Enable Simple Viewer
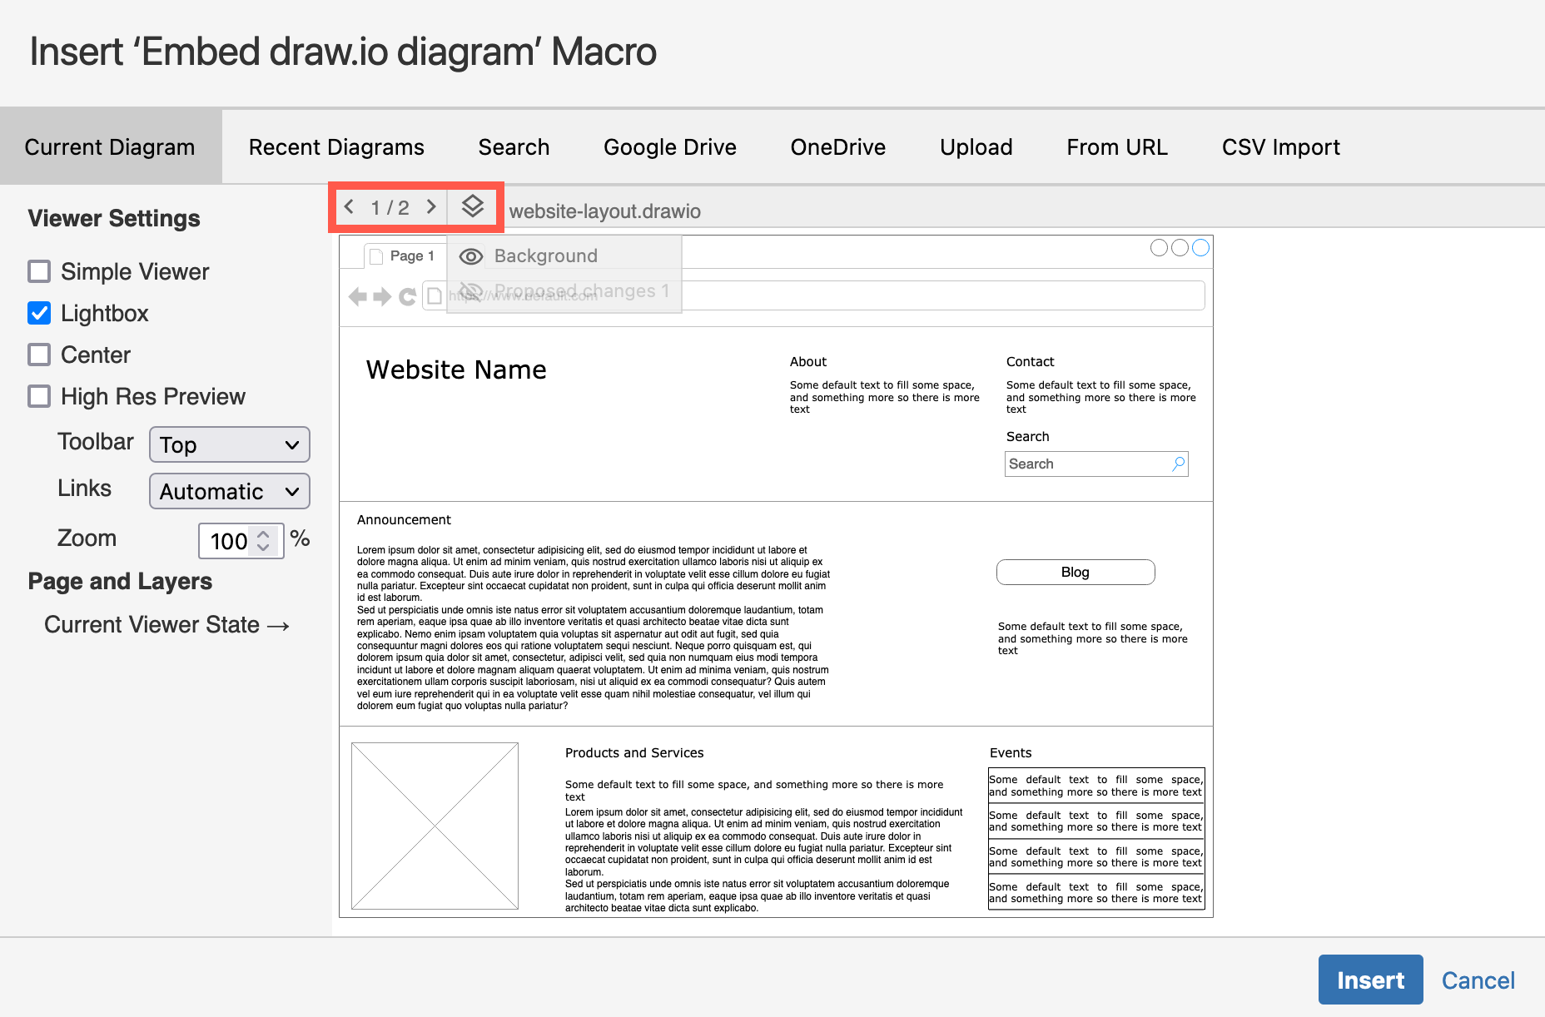This screenshot has width=1545, height=1017. 38,271
